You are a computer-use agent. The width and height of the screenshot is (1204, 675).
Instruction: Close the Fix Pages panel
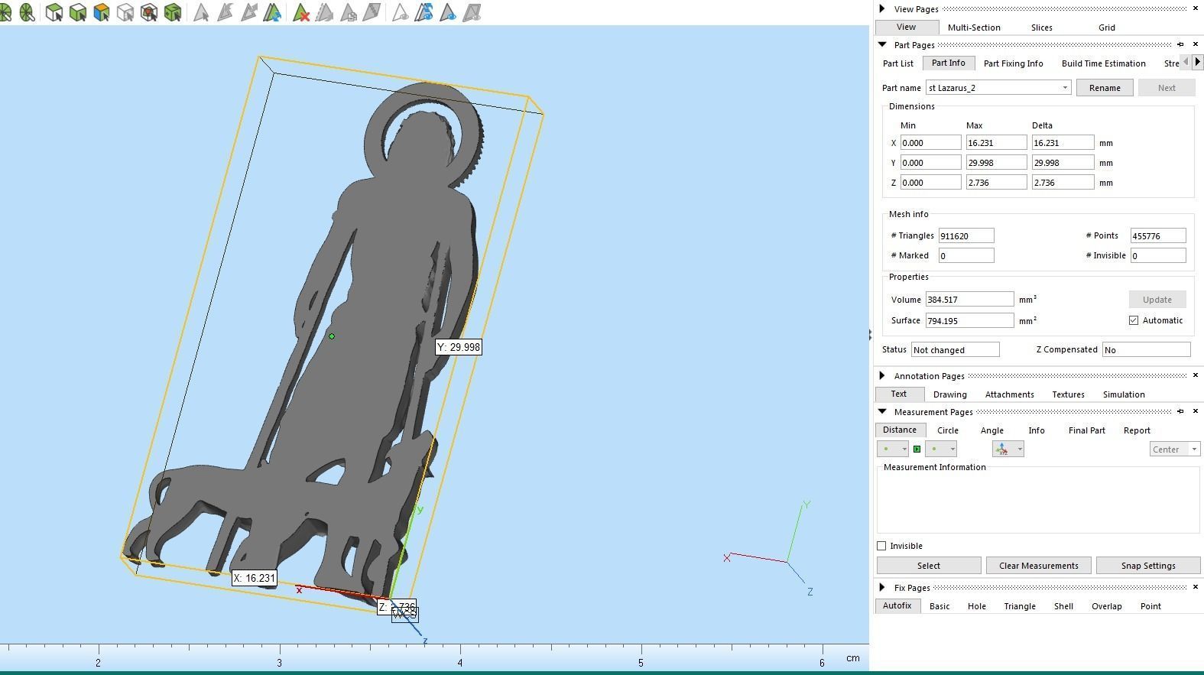point(1196,587)
